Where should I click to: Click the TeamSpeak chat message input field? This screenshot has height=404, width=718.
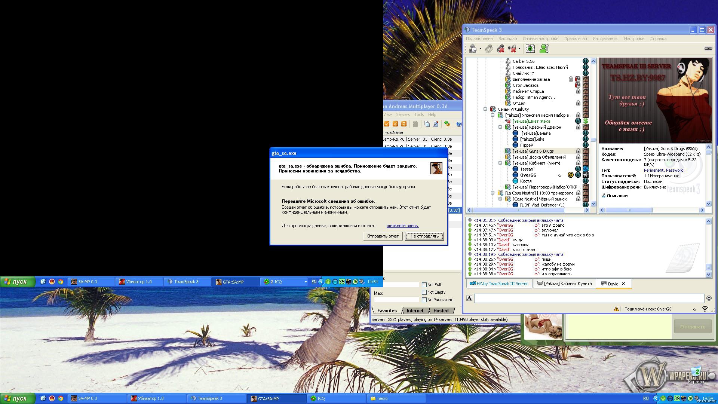click(589, 298)
